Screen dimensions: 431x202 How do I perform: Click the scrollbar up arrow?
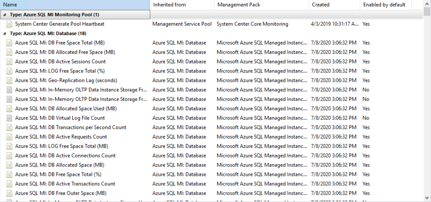point(427,4)
